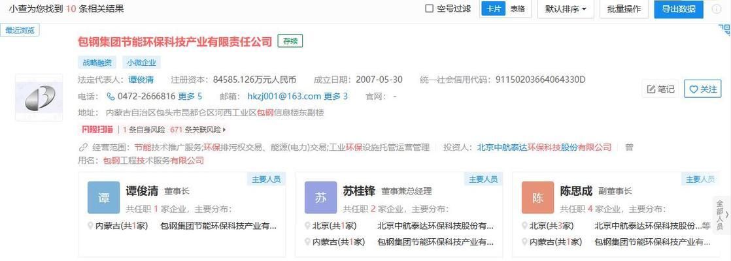The width and height of the screenshot is (731, 261).
Task: Show 更多 5 phone numbers
Action: coord(190,97)
